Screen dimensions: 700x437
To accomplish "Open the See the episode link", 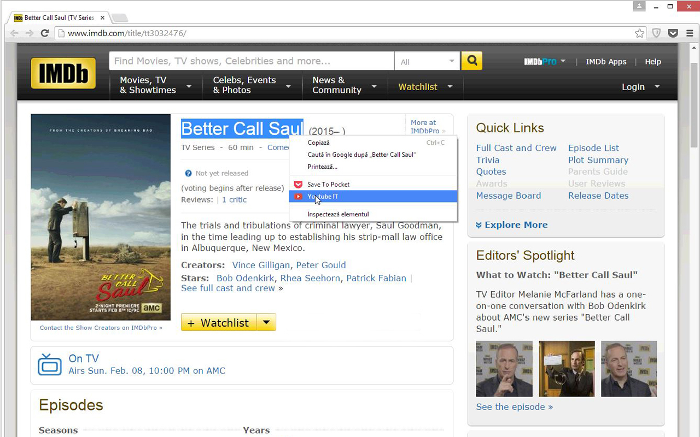I will coord(514,406).
